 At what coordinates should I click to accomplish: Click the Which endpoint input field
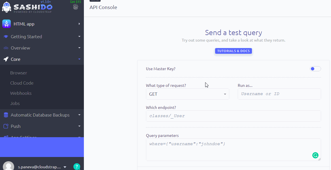233,116
